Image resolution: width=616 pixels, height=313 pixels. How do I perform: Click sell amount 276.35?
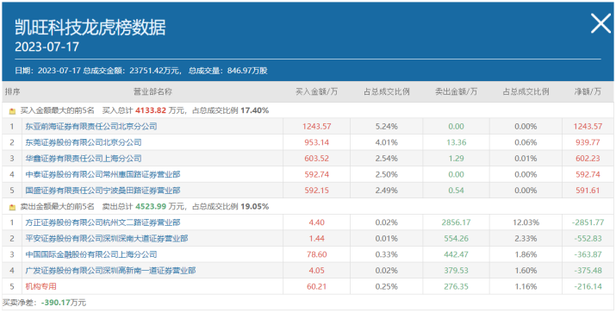[456, 286]
